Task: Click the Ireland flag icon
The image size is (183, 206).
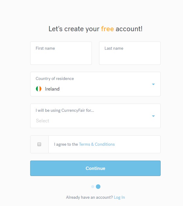Action: (39, 89)
